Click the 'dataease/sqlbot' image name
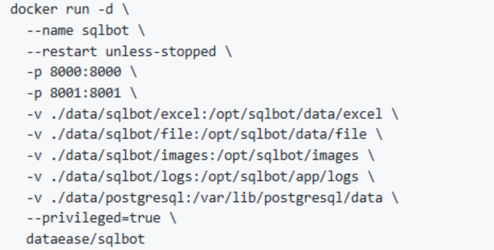 click(x=85, y=239)
